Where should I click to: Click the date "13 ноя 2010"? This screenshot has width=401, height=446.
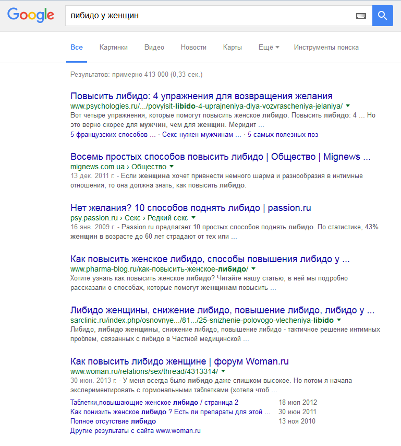coord(297,421)
